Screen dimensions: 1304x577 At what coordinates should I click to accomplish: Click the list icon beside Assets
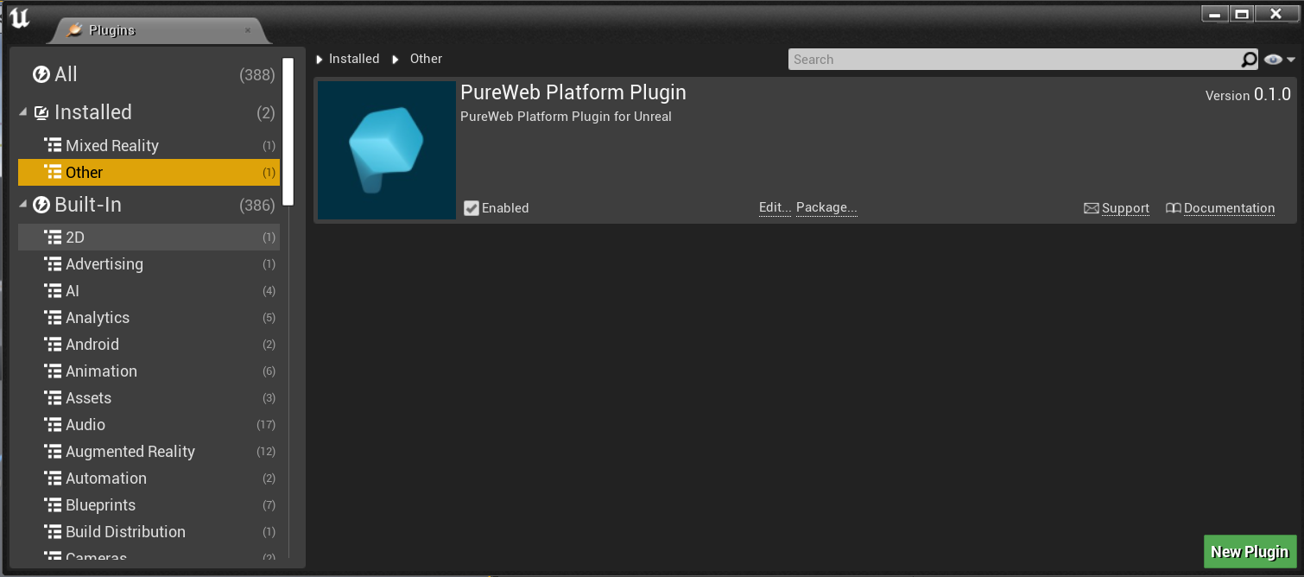[53, 397]
